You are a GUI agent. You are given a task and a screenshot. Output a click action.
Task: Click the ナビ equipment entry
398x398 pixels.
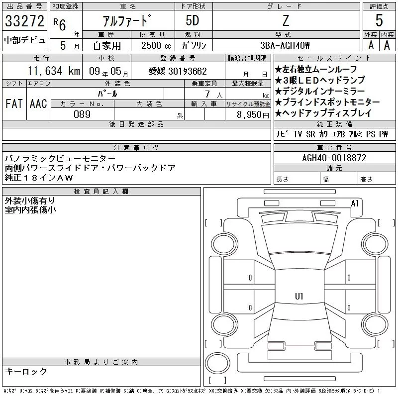click(282, 134)
